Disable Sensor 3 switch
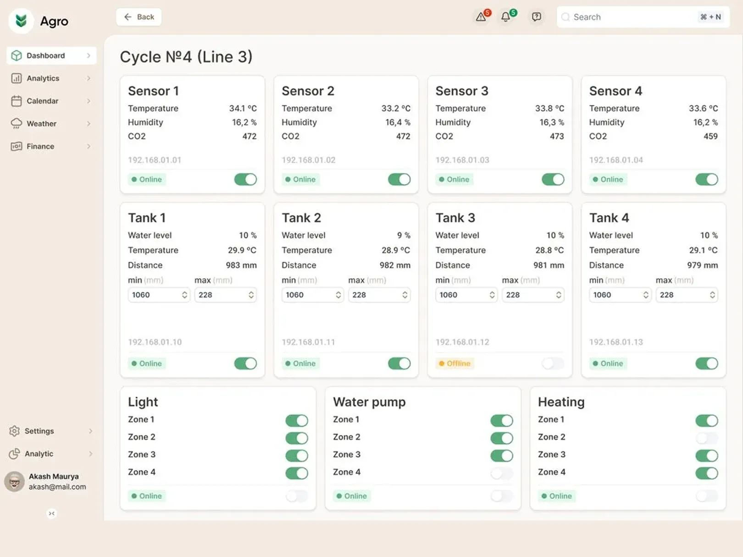The image size is (743, 557). pos(553,179)
